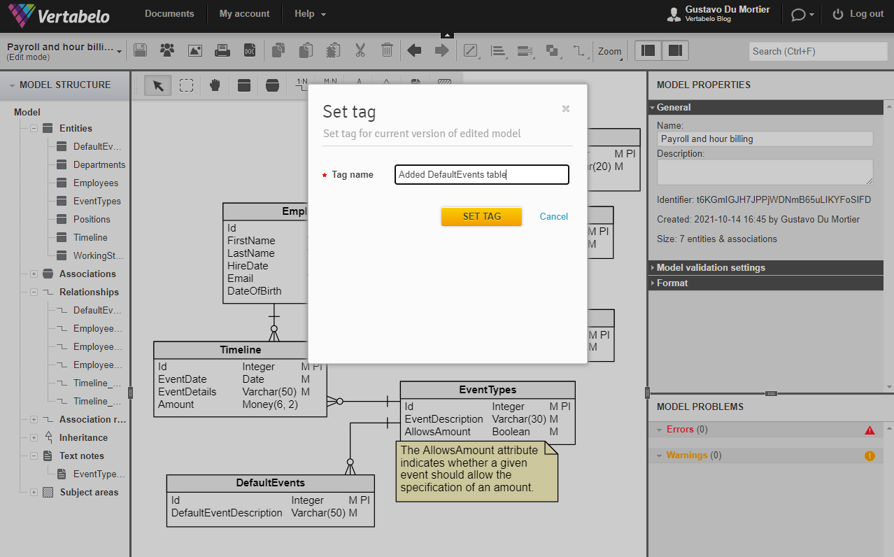
Task: Redo with the right arrow icon
Action: (441, 50)
